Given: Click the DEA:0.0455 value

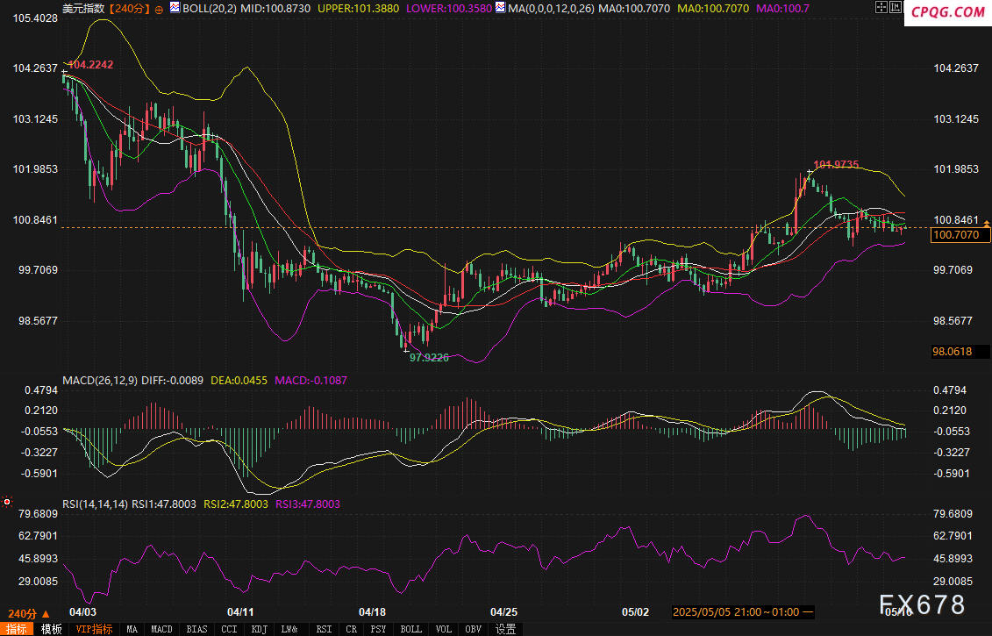Looking at the screenshot, I should point(239,381).
